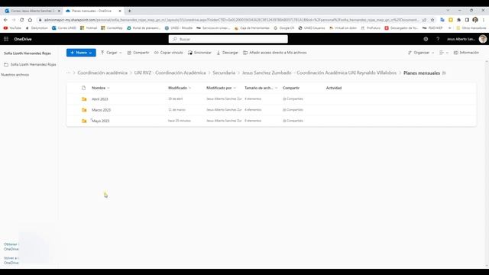Click Nuestros archivos in the sidebar
489x275 pixels.
click(x=15, y=75)
